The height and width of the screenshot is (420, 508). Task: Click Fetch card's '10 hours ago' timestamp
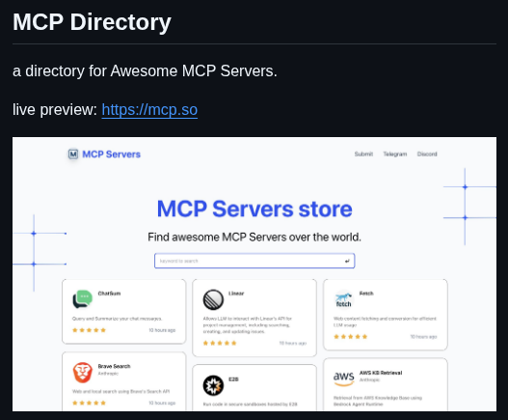423,337
